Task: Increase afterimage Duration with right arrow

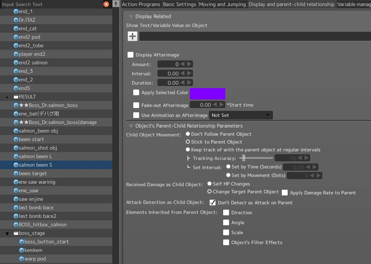Action: (189, 82)
